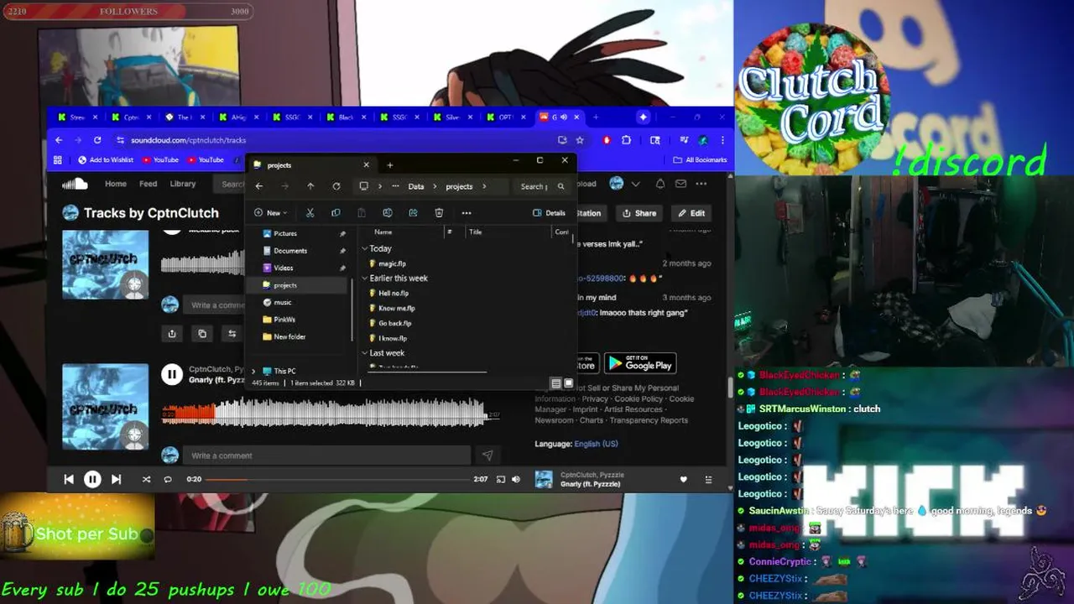Open the Library tab on SoundCloud

(183, 184)
